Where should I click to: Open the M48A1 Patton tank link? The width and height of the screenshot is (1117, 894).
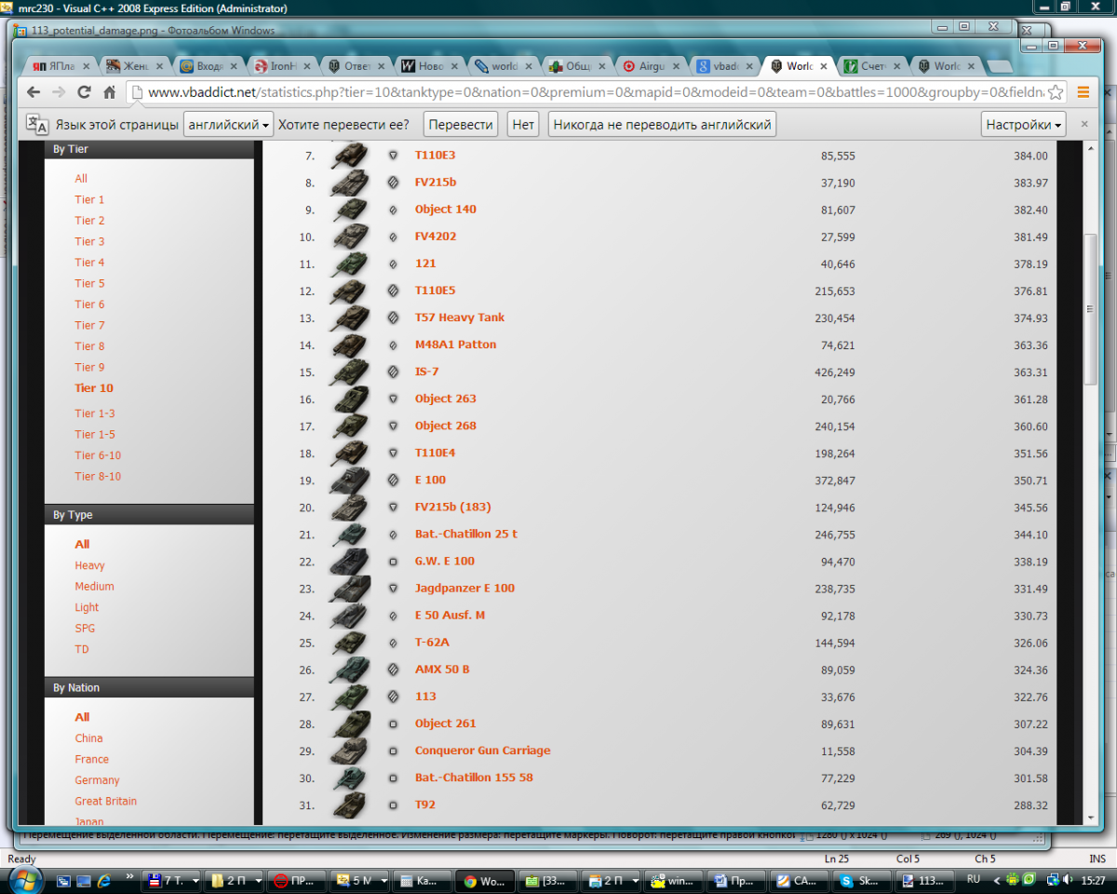[455, 345]
